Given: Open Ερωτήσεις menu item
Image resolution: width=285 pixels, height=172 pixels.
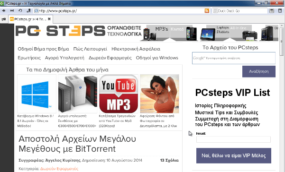Looking at the screenshot, I should pos(29,58).
